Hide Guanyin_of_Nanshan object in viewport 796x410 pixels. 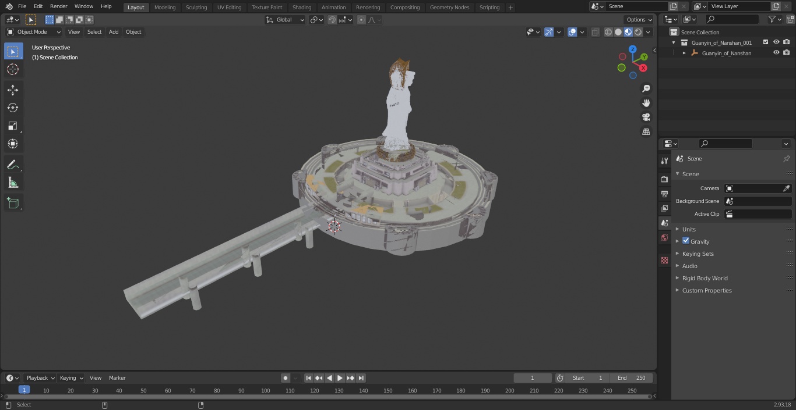click(776, 52)
